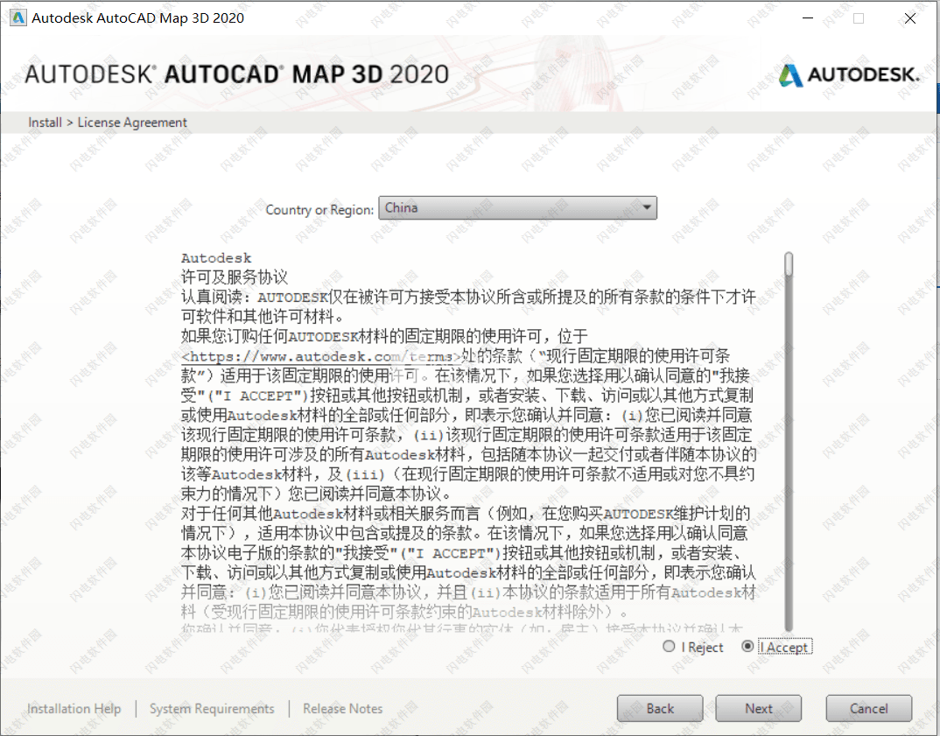Open the autodesk.com/terms link in agreement
Image resolution: width=940 pixels, height=736 pixels.
point(320,356)
